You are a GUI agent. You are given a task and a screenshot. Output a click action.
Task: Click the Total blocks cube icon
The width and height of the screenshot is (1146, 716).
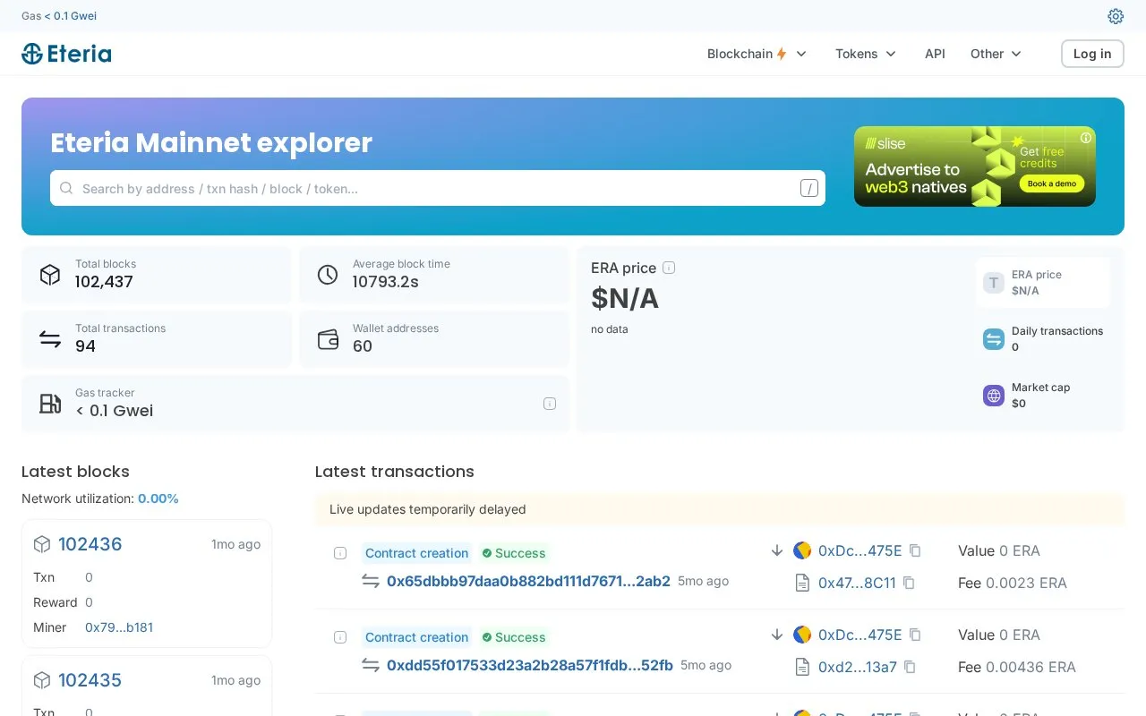tap(50, 275)
